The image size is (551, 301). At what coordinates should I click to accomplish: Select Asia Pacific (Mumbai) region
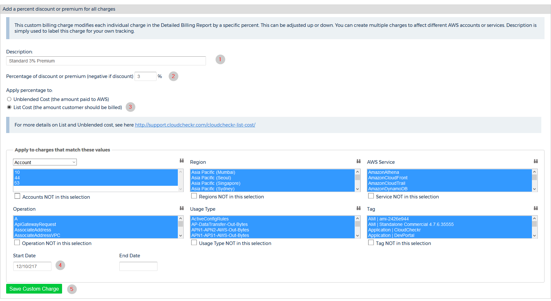click(x=273, y=172)
